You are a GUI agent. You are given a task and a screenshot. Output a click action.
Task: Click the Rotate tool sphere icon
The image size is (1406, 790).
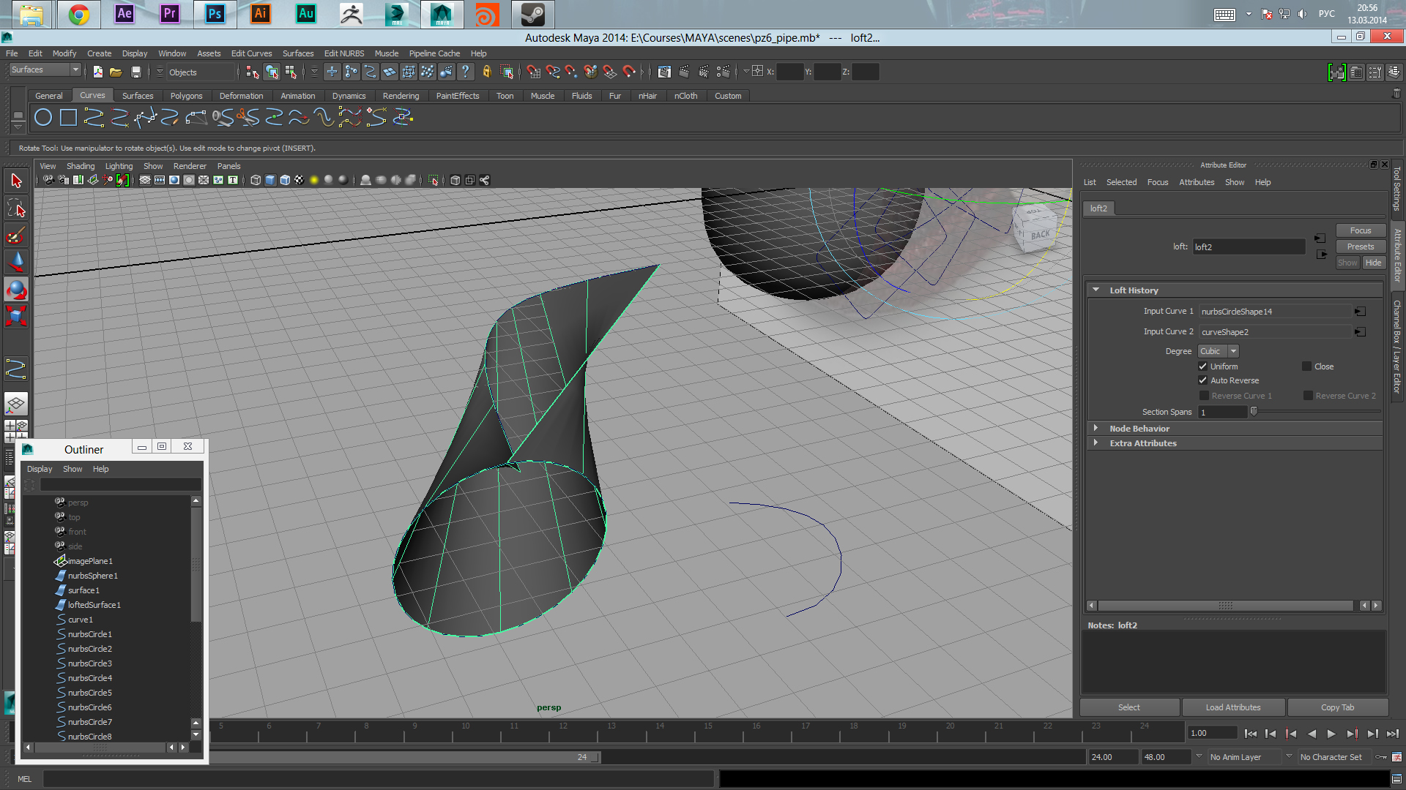[16, 290]
